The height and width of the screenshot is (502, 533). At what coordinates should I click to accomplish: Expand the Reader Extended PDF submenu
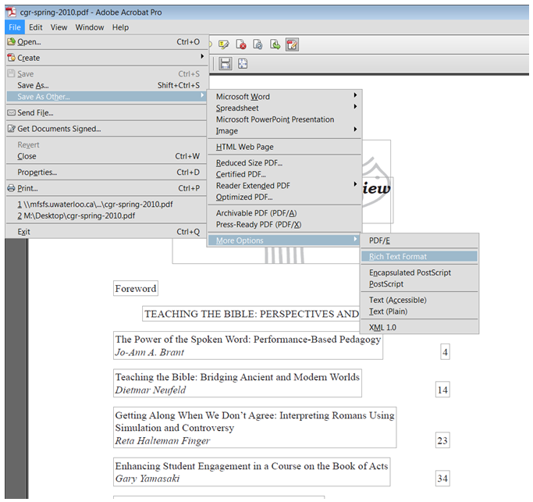pyautogui.click(x=356, y=186)
